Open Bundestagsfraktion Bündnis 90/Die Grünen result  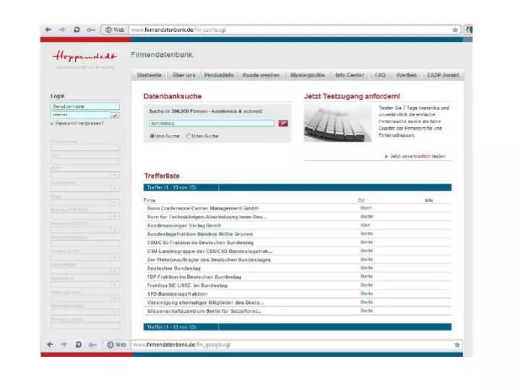coord(200,234)
